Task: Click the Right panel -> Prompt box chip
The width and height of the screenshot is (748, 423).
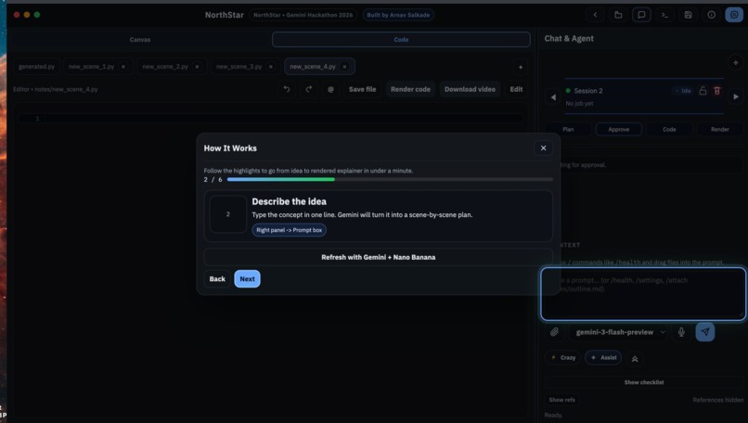Action: [x=290, y=230]
